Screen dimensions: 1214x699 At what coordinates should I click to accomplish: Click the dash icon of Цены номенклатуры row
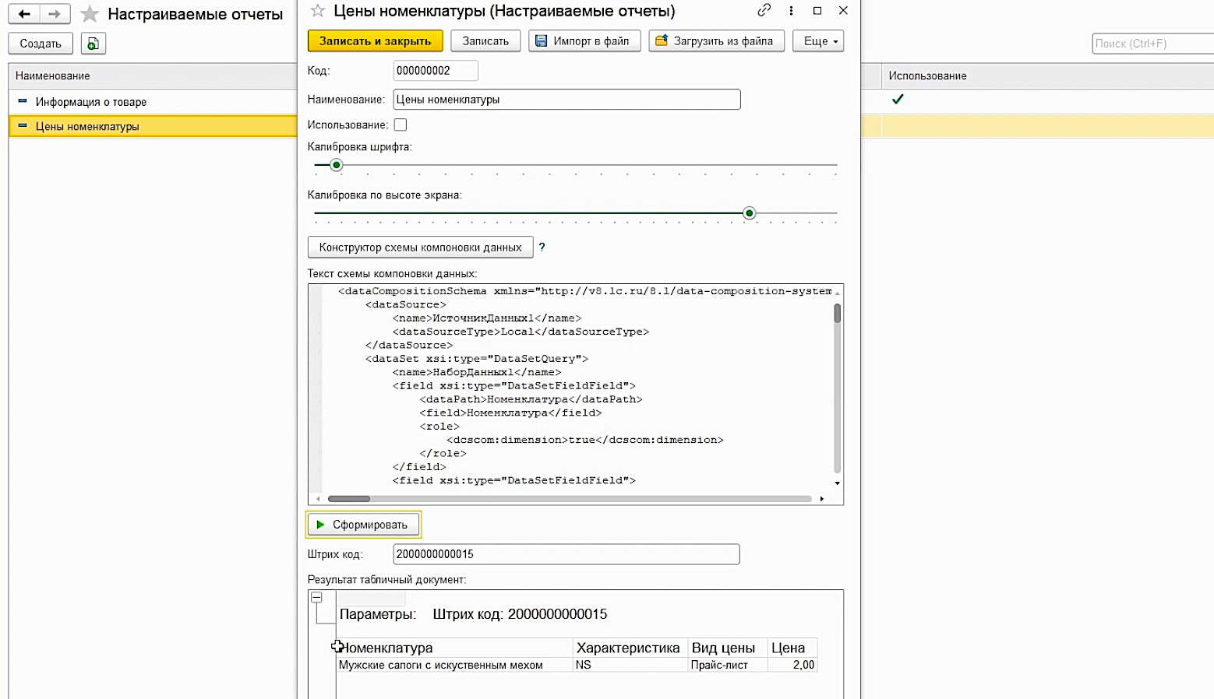(23, 125)
